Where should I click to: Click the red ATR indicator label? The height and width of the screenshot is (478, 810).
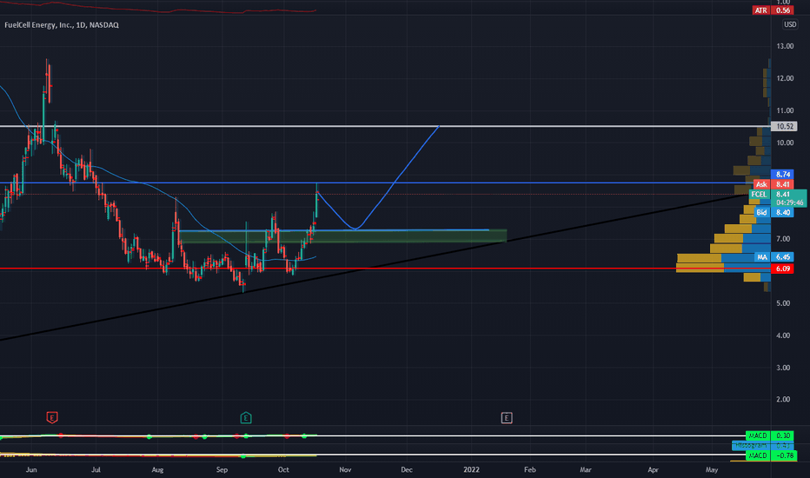tap(761, 10)
